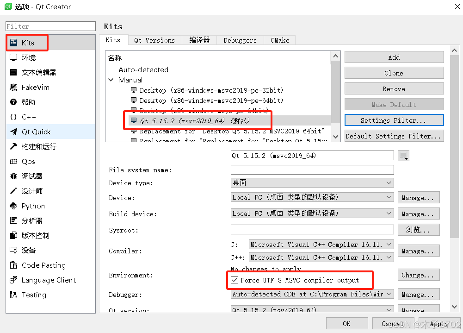Open the 环境 settings category

point(50,58)
